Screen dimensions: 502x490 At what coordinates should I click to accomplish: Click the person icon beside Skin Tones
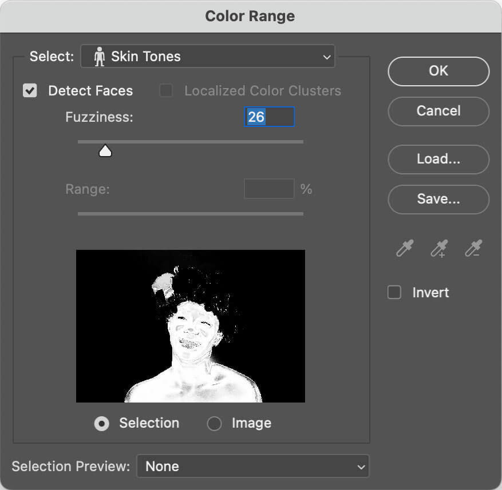[99, 57]
